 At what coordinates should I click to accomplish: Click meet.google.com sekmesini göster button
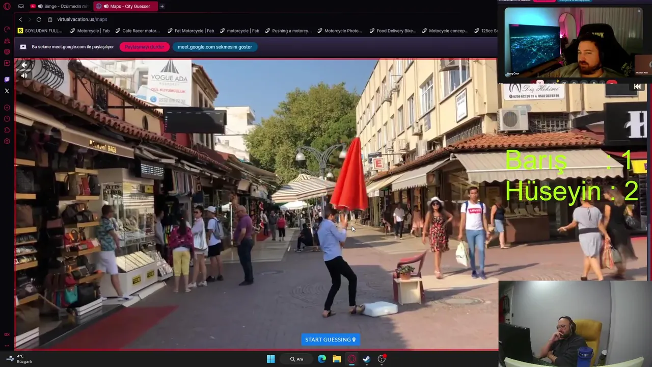point(215,47)
